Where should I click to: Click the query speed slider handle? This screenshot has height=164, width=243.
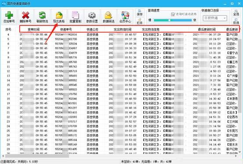169,20
